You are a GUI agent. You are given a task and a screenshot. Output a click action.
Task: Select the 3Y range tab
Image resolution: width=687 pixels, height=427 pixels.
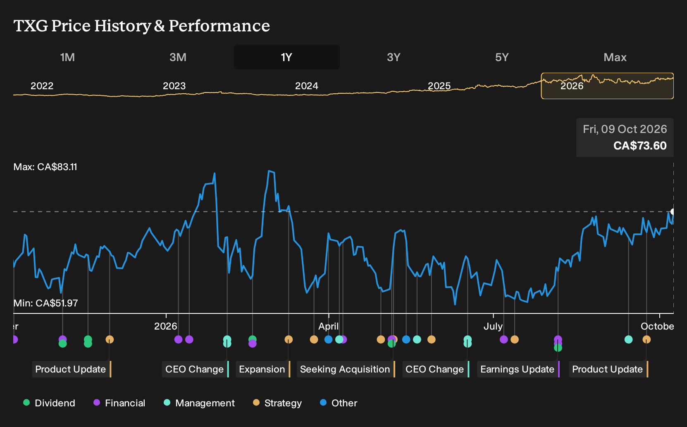click(394, 57)
